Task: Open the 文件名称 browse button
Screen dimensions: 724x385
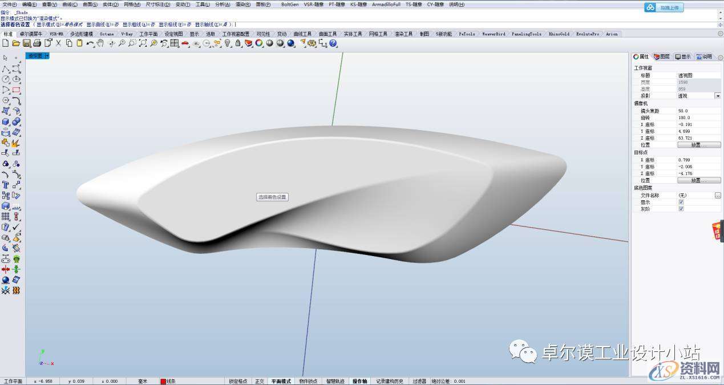Action: pos(717,195)
